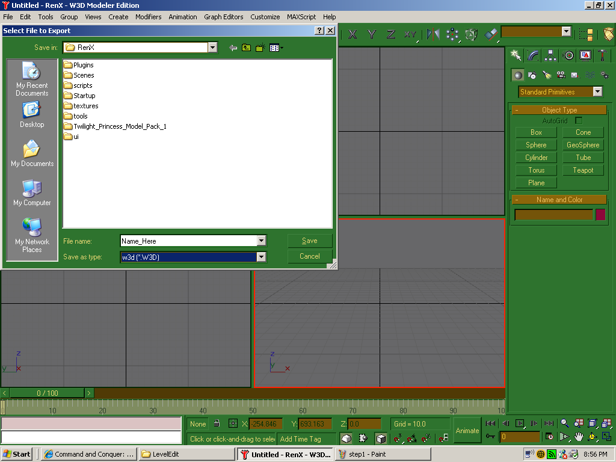Viewport: 616px width, 462px height.
Task: Click the Create New Folder icon
Action: coord(260,48)
